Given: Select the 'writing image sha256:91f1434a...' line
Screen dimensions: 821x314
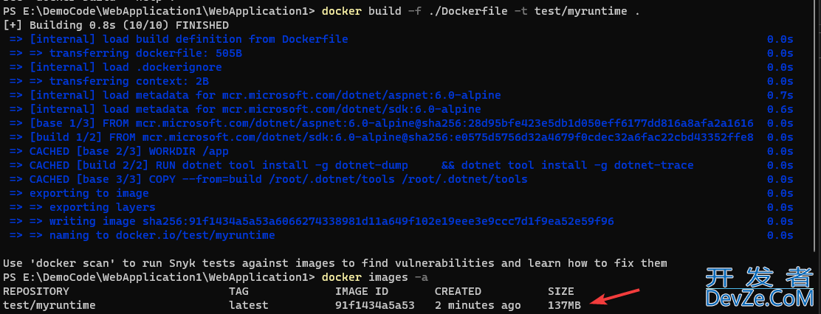Looking at the screenshot, I should [x=312, y=222].
